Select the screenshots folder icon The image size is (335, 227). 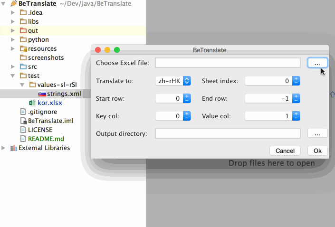[23, 57]
